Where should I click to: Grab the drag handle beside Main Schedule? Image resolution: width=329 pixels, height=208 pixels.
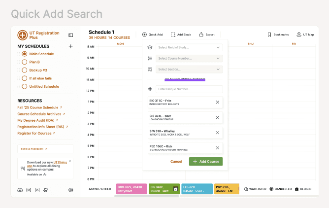coord(19,54)
